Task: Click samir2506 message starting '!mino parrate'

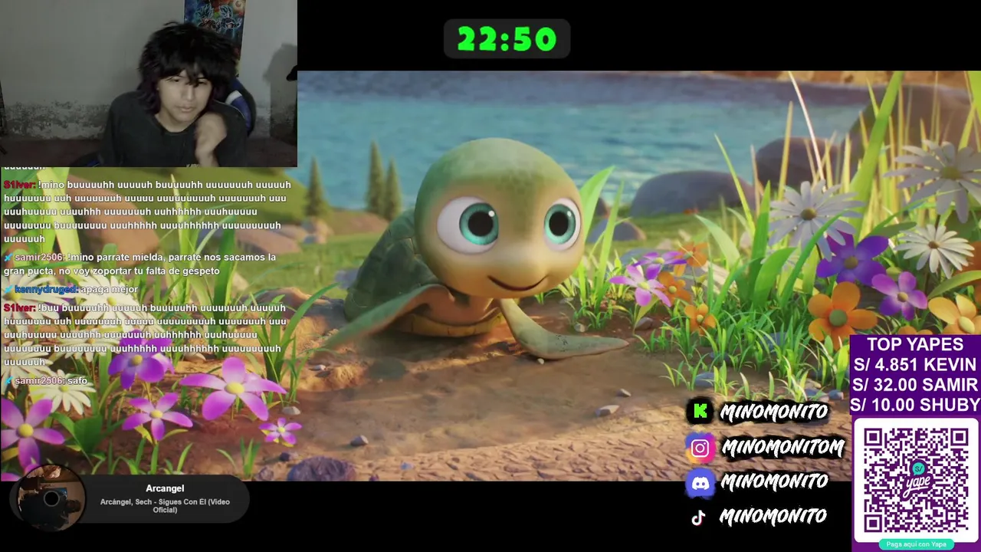Action: tap(139, 264)
